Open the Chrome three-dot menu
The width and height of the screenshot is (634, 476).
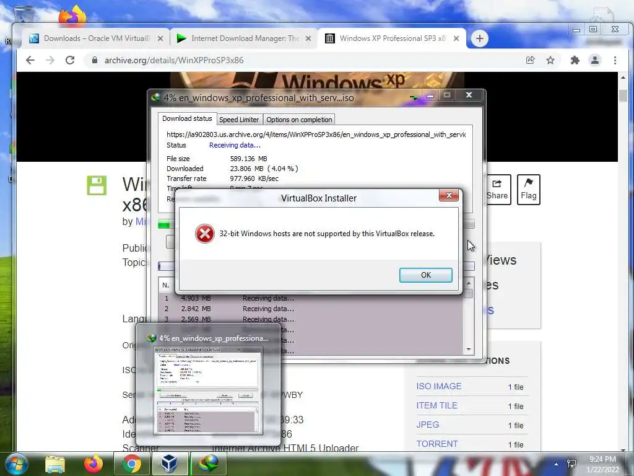pyautogui.click(x=615, y=60)
